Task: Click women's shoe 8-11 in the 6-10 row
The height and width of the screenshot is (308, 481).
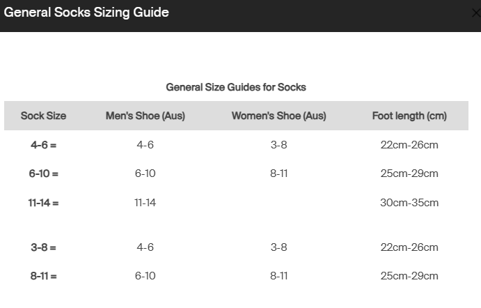Action: point(279,174)
